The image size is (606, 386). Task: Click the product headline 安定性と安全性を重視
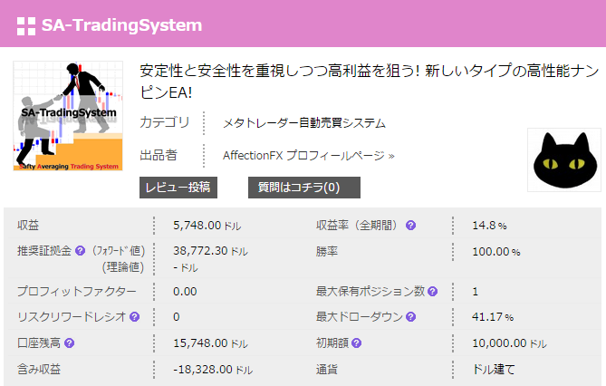tap(369, 82)
